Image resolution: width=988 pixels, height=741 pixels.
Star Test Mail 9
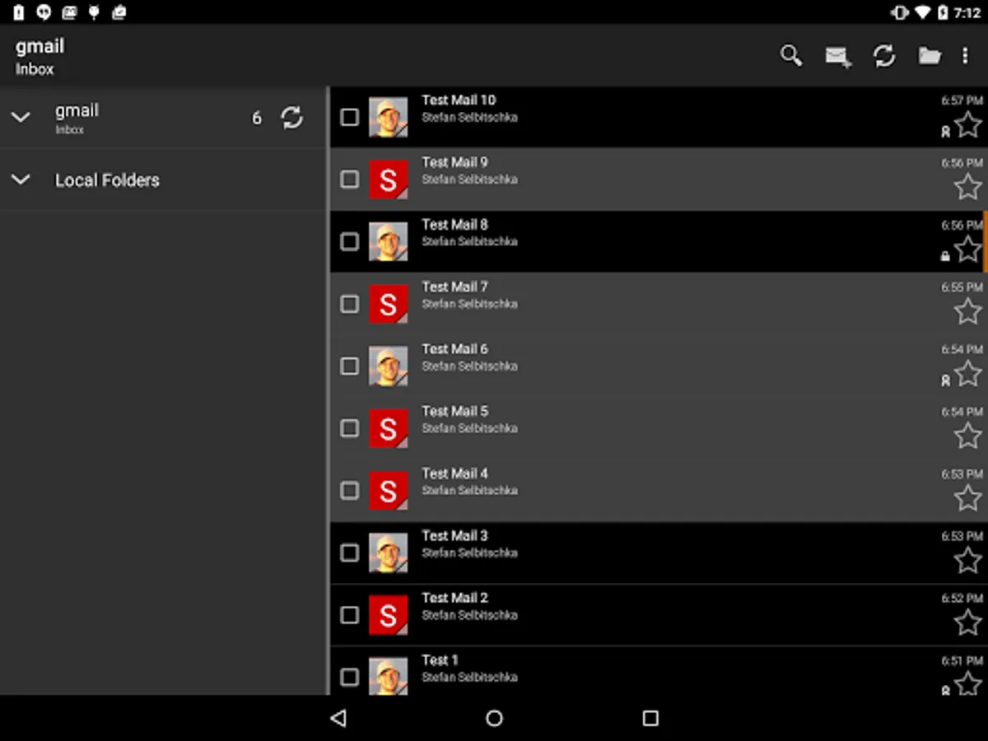click(x=968, y=187)
